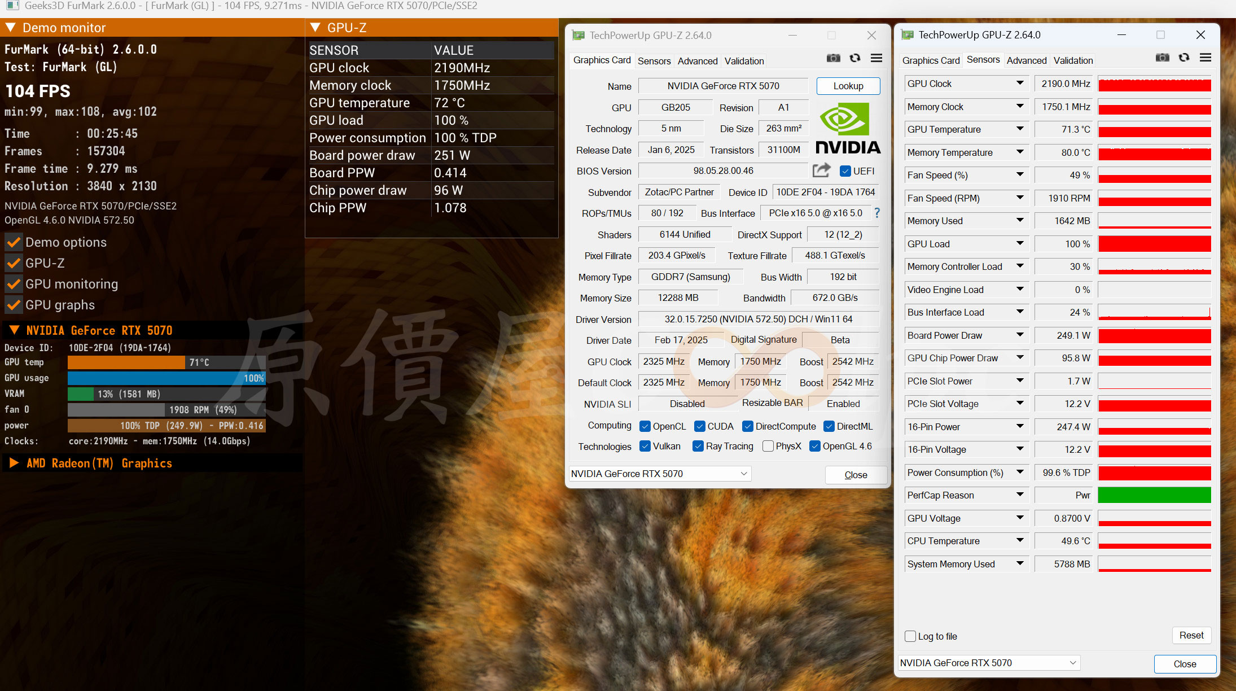Open GPU Temperature sensor dropdown arrow
This screenshot has height=691, width=1236.
pos(1020,129)
